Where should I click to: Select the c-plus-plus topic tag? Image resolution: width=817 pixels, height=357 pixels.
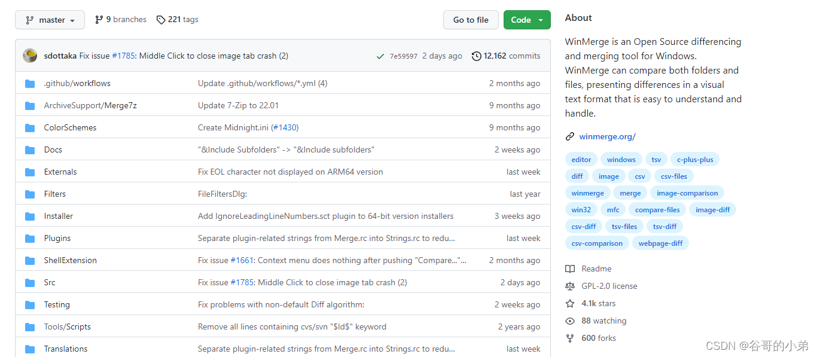(x=695, y=160)
